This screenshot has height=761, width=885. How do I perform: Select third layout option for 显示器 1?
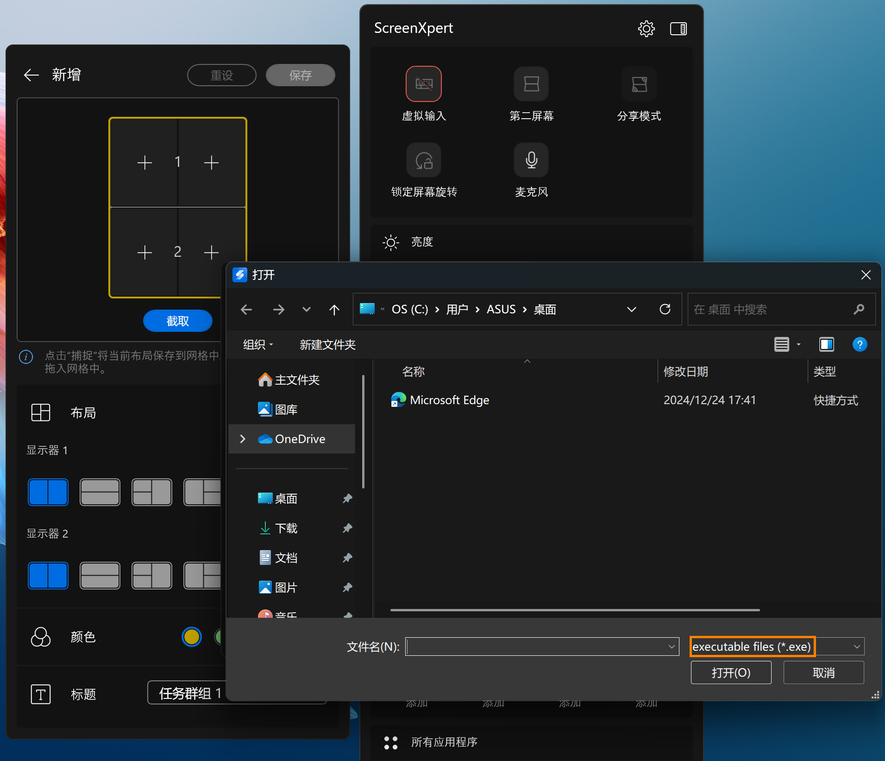point(152,492)
